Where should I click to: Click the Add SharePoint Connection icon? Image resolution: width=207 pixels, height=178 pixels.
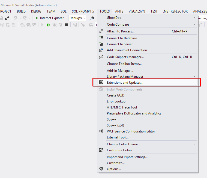coord(101,50)
